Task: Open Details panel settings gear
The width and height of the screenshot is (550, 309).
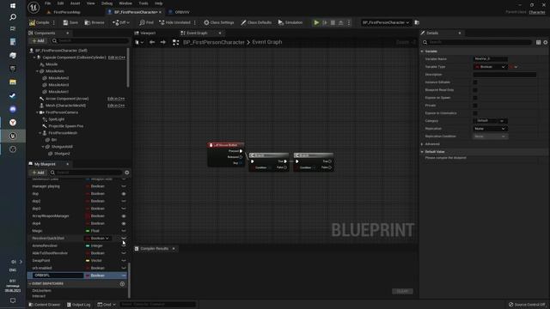Action: (x=546, y=42)
